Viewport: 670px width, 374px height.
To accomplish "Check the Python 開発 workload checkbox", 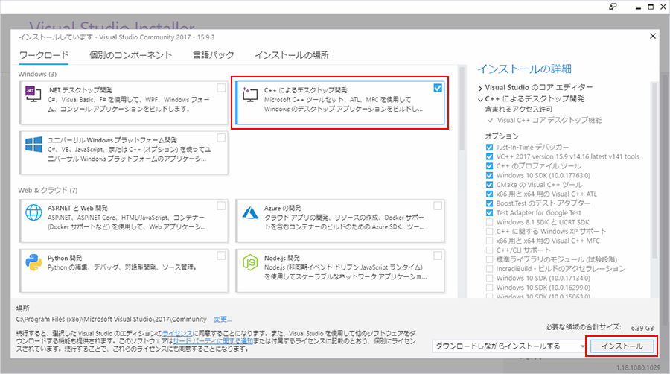I will (x=221, y=256).
